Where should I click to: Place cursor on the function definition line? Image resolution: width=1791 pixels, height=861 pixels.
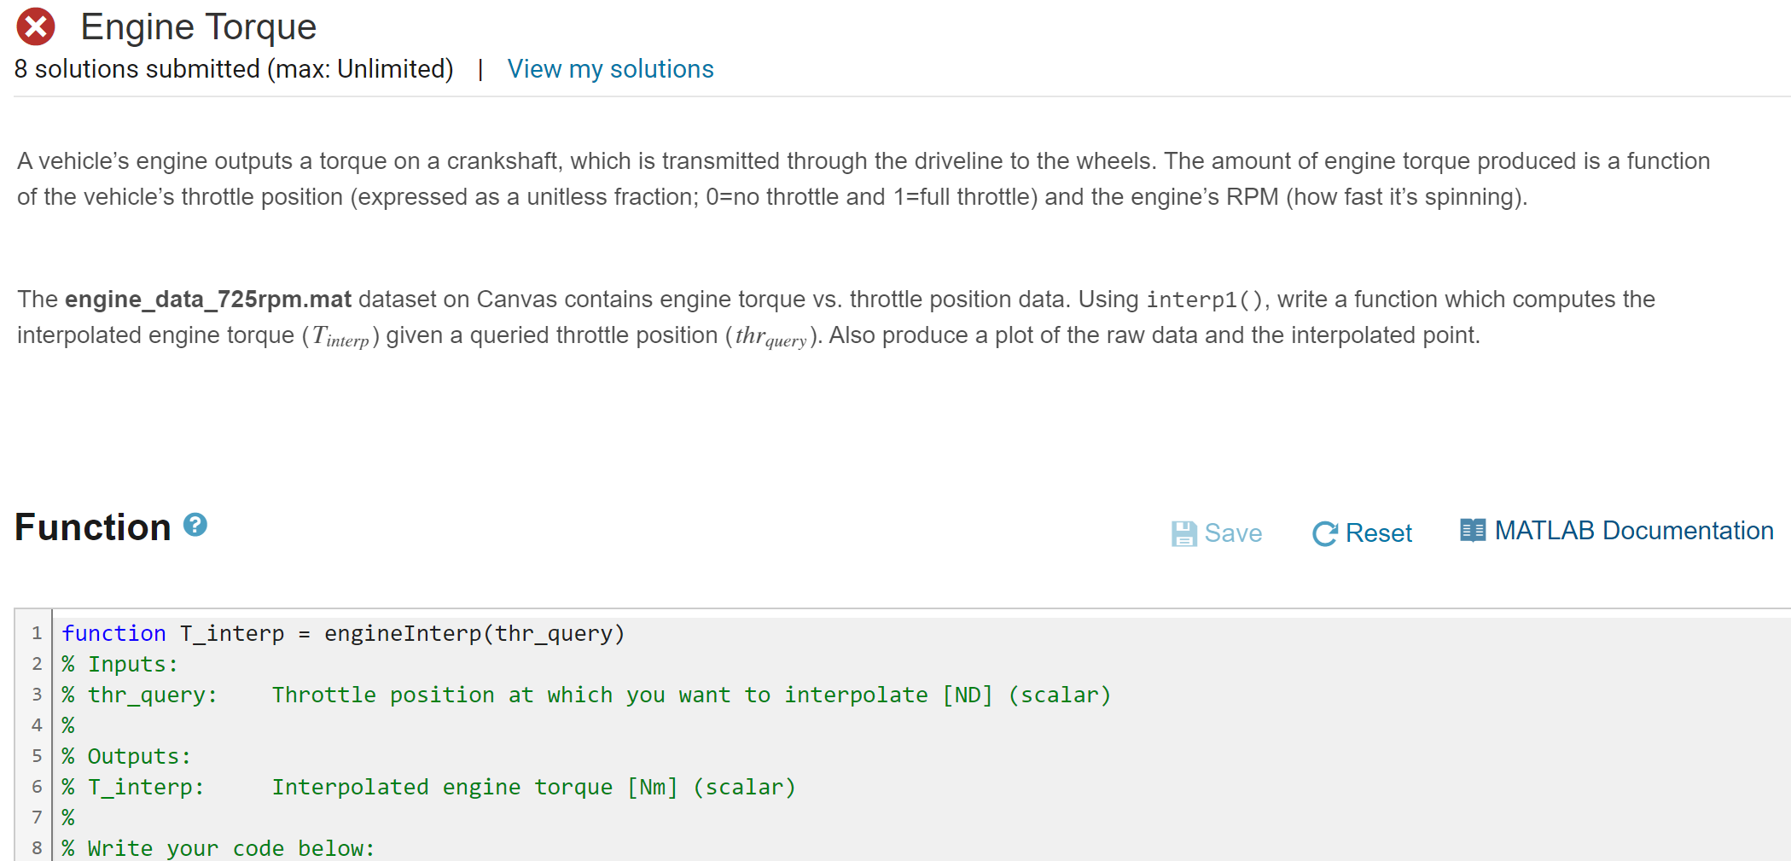click(x=343, y=633)
